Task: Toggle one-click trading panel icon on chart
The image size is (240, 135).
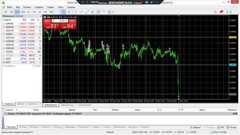Action: pos(48,17)
